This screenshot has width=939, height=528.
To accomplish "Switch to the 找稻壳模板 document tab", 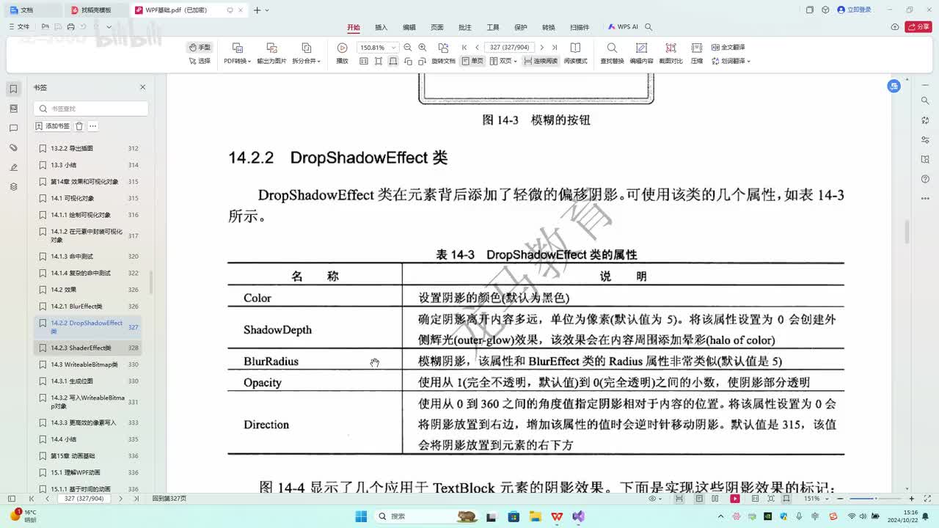I will (x=95, y=10).
